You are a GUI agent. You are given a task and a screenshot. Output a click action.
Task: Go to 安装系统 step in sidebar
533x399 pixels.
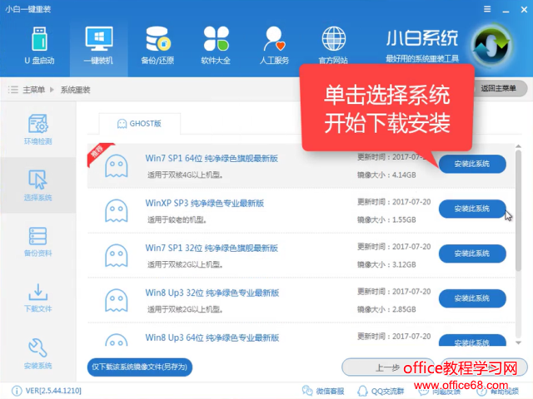point(37,353)
